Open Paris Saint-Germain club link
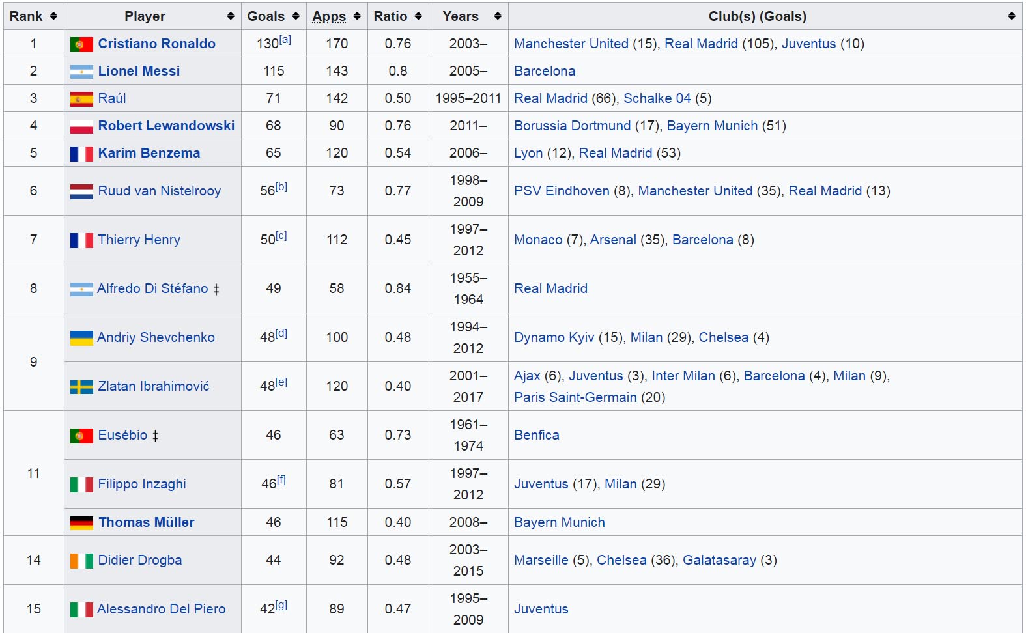 [575, 397]
